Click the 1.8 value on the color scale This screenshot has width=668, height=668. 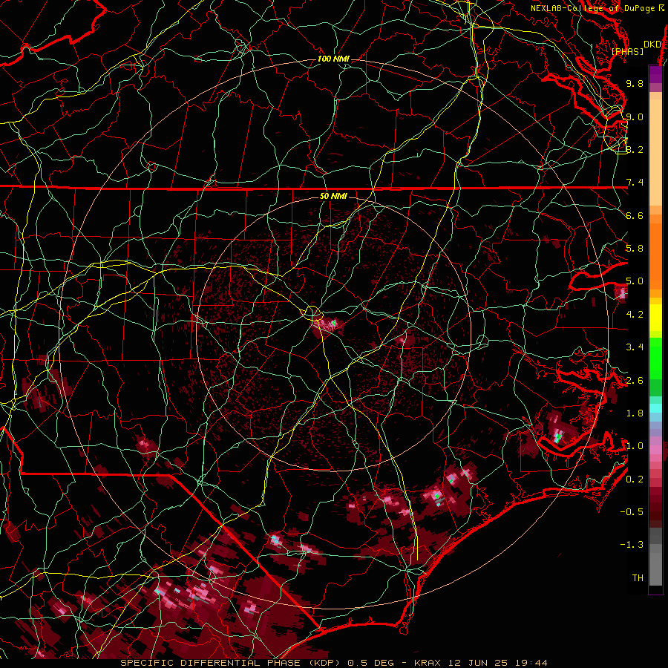[x=635, y=413]
